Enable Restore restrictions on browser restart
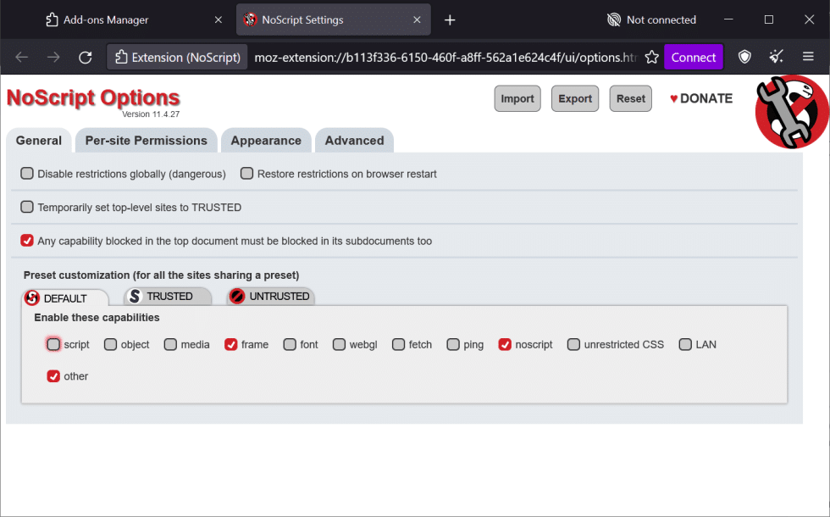The image size is (830, 517). (x=246, y=173)
